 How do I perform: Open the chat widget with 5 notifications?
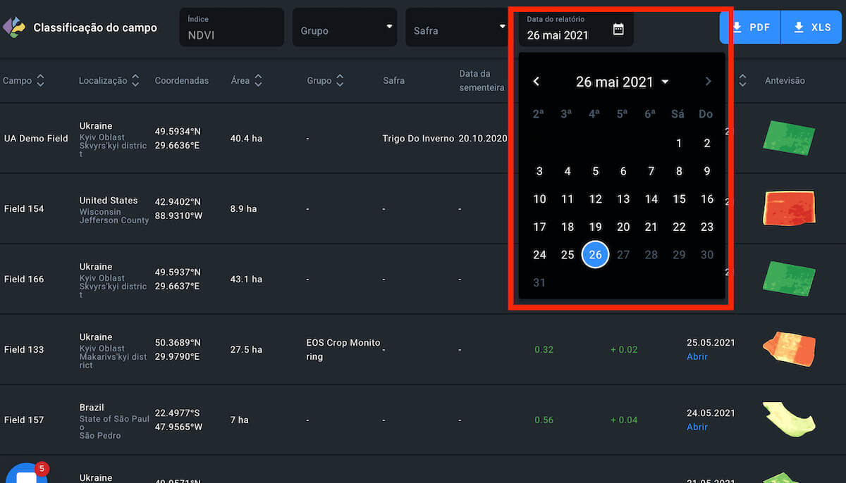(25, 474)
